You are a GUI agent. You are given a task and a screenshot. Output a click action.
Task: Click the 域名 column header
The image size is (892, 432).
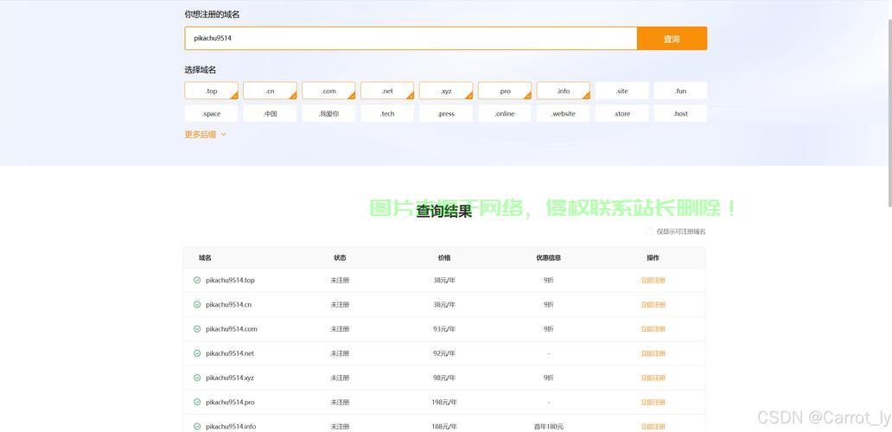205,257
